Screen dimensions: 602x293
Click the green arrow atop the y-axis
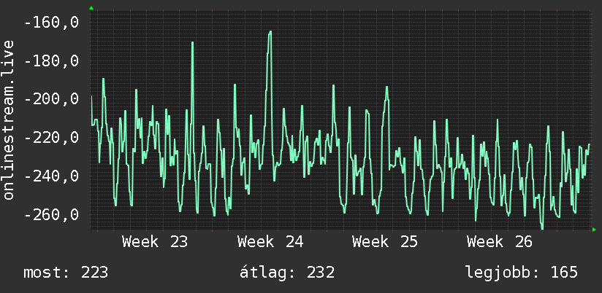pyautogui.click(x=91, y=8)
